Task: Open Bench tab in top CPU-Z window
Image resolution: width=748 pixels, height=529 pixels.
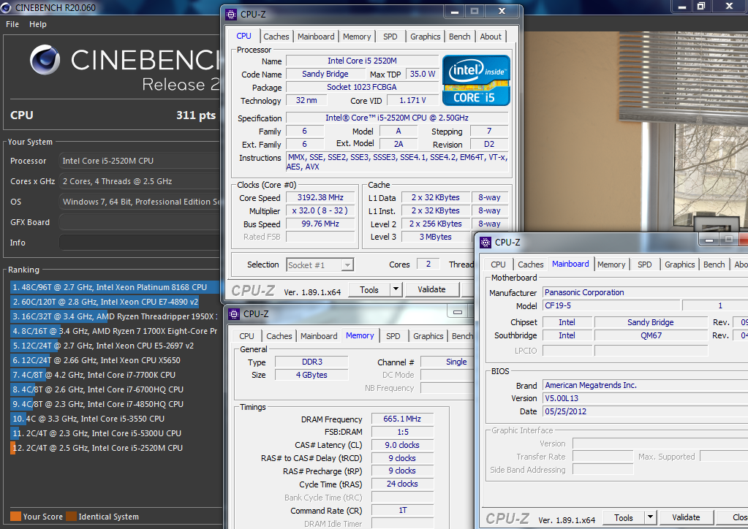Action: [x=459, y=37]
